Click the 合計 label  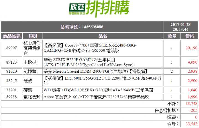click(173, 124)
